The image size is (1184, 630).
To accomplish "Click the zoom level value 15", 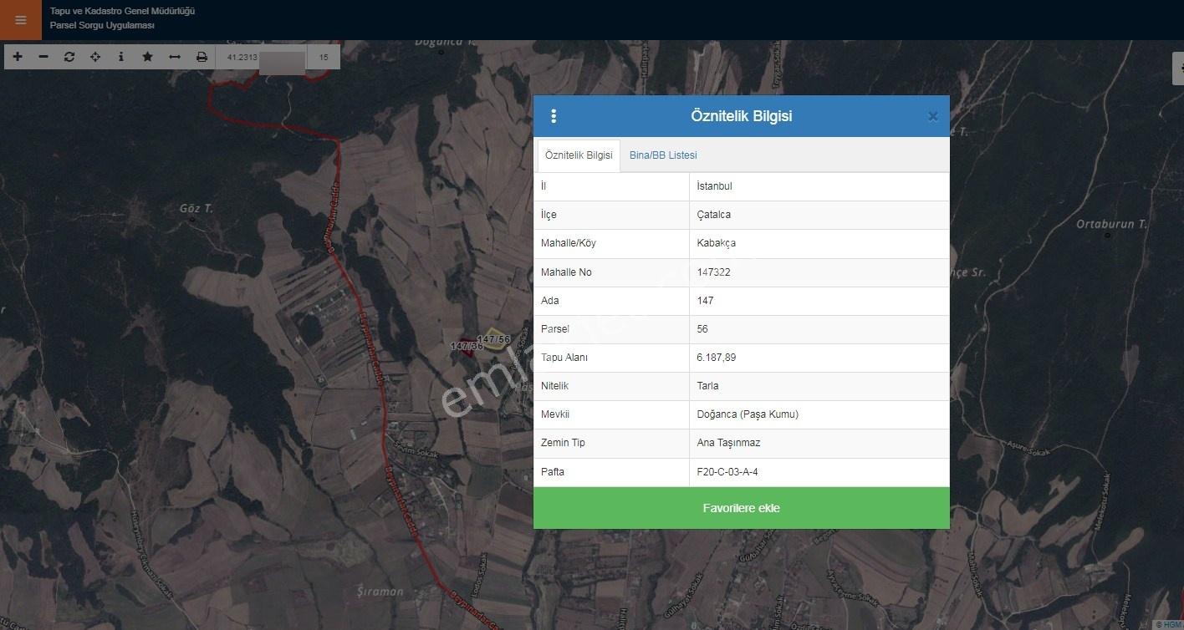I will [324, 58].
